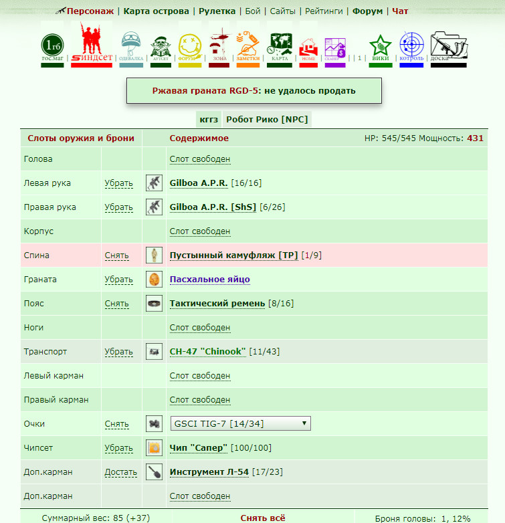Click Убрать for Левая рука slot
This screenshot has height=523, width=505.
pyautogui.click(x=119, y=183)
